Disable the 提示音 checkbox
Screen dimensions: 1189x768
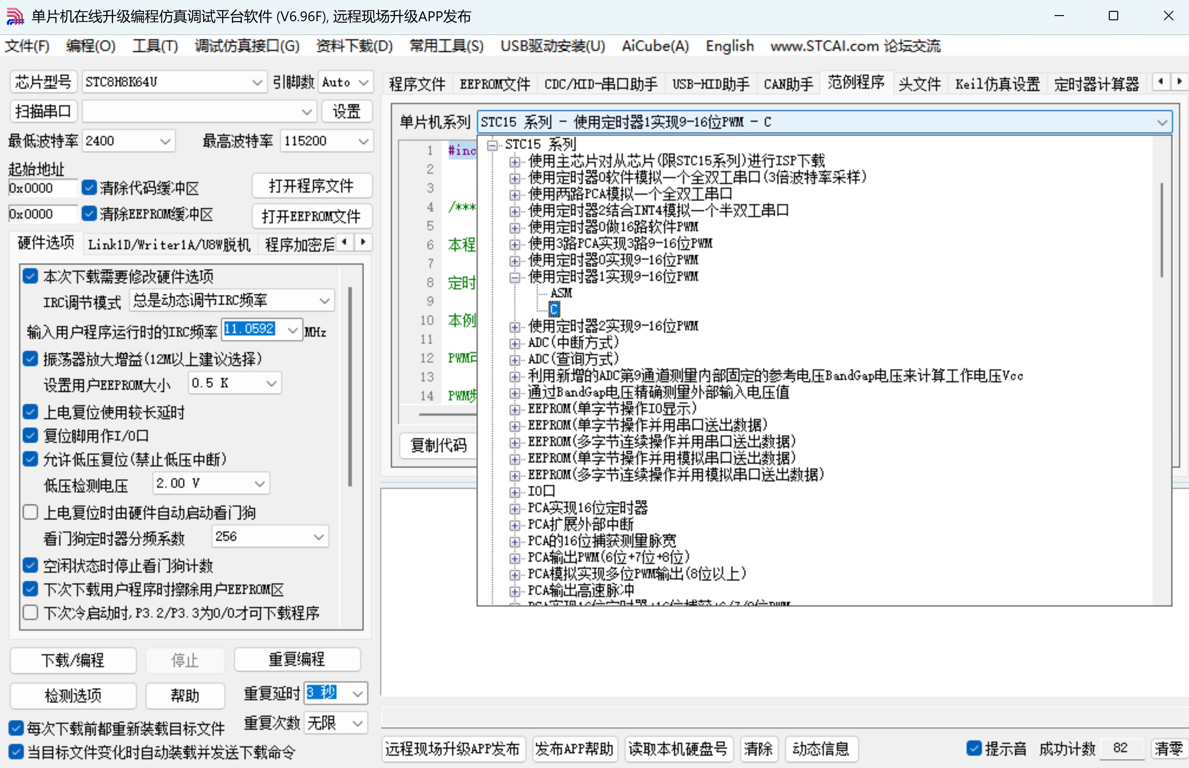pyautogui.click(x=974, y=748)
